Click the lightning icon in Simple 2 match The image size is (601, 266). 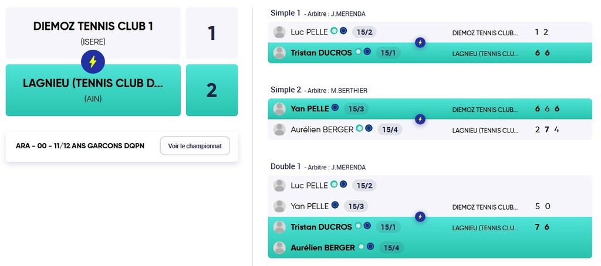(420, 120)
